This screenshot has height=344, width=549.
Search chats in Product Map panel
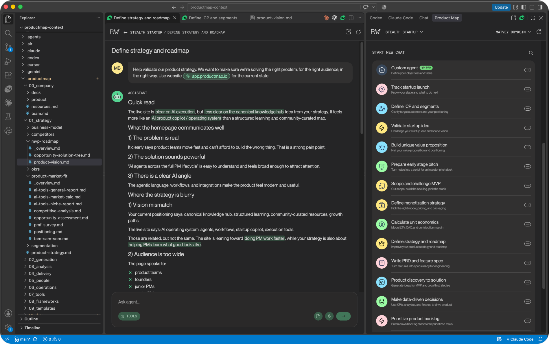(x=531, y=53)
